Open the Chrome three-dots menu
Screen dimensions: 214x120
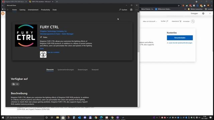[x=212, y=6]
